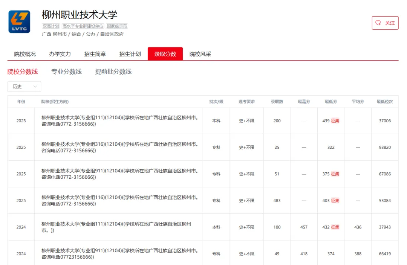This screenshot has width=407, height=265.
Task: Click the 征集 tag next to 403
Action: [335, 200]
